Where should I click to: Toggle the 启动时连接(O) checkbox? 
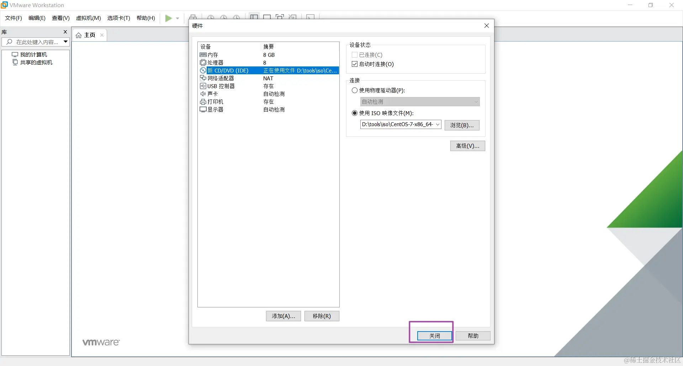354,64
